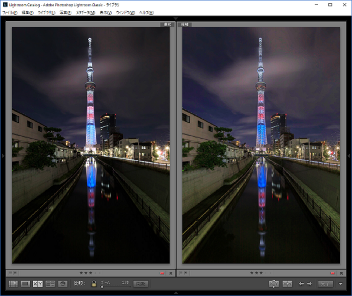The image size is (352, 296).
Task: Click the Swap select and candidate icon
Action: (274, 284)
